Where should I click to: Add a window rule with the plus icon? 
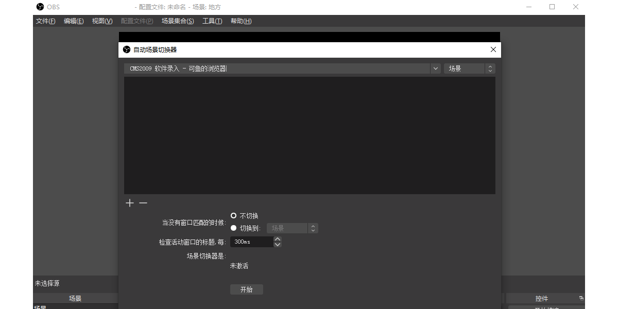(129, 203)
